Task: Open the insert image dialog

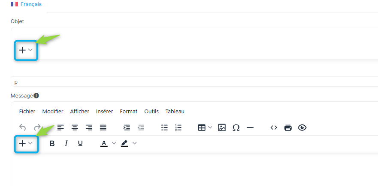Action: [222, 127]
